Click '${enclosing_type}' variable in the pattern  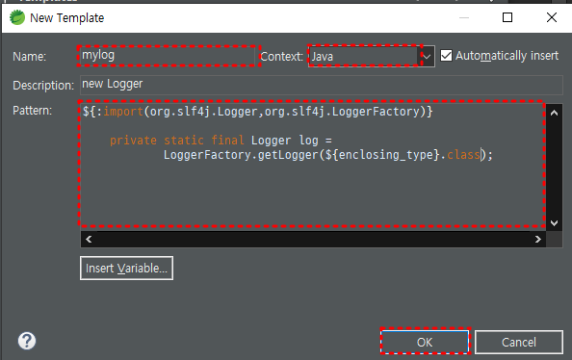(382, 155)
